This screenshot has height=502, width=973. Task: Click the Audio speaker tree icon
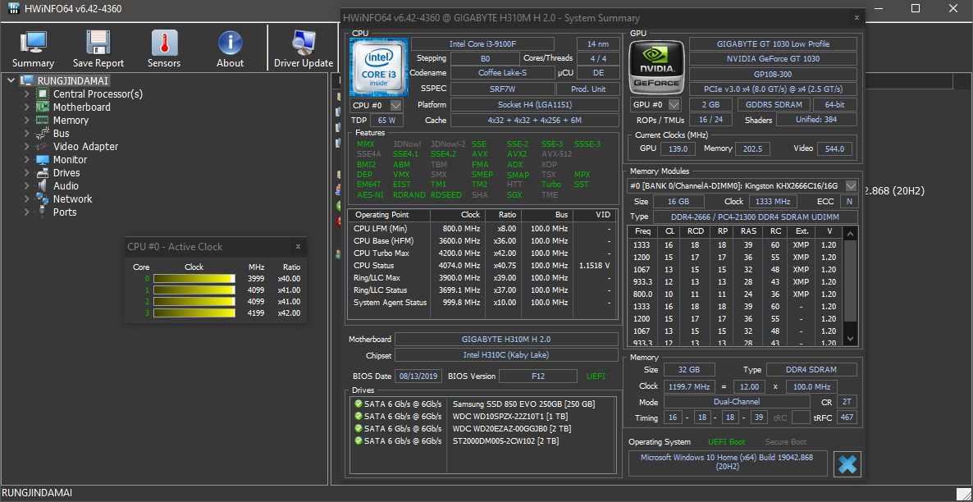pos(43,185)
